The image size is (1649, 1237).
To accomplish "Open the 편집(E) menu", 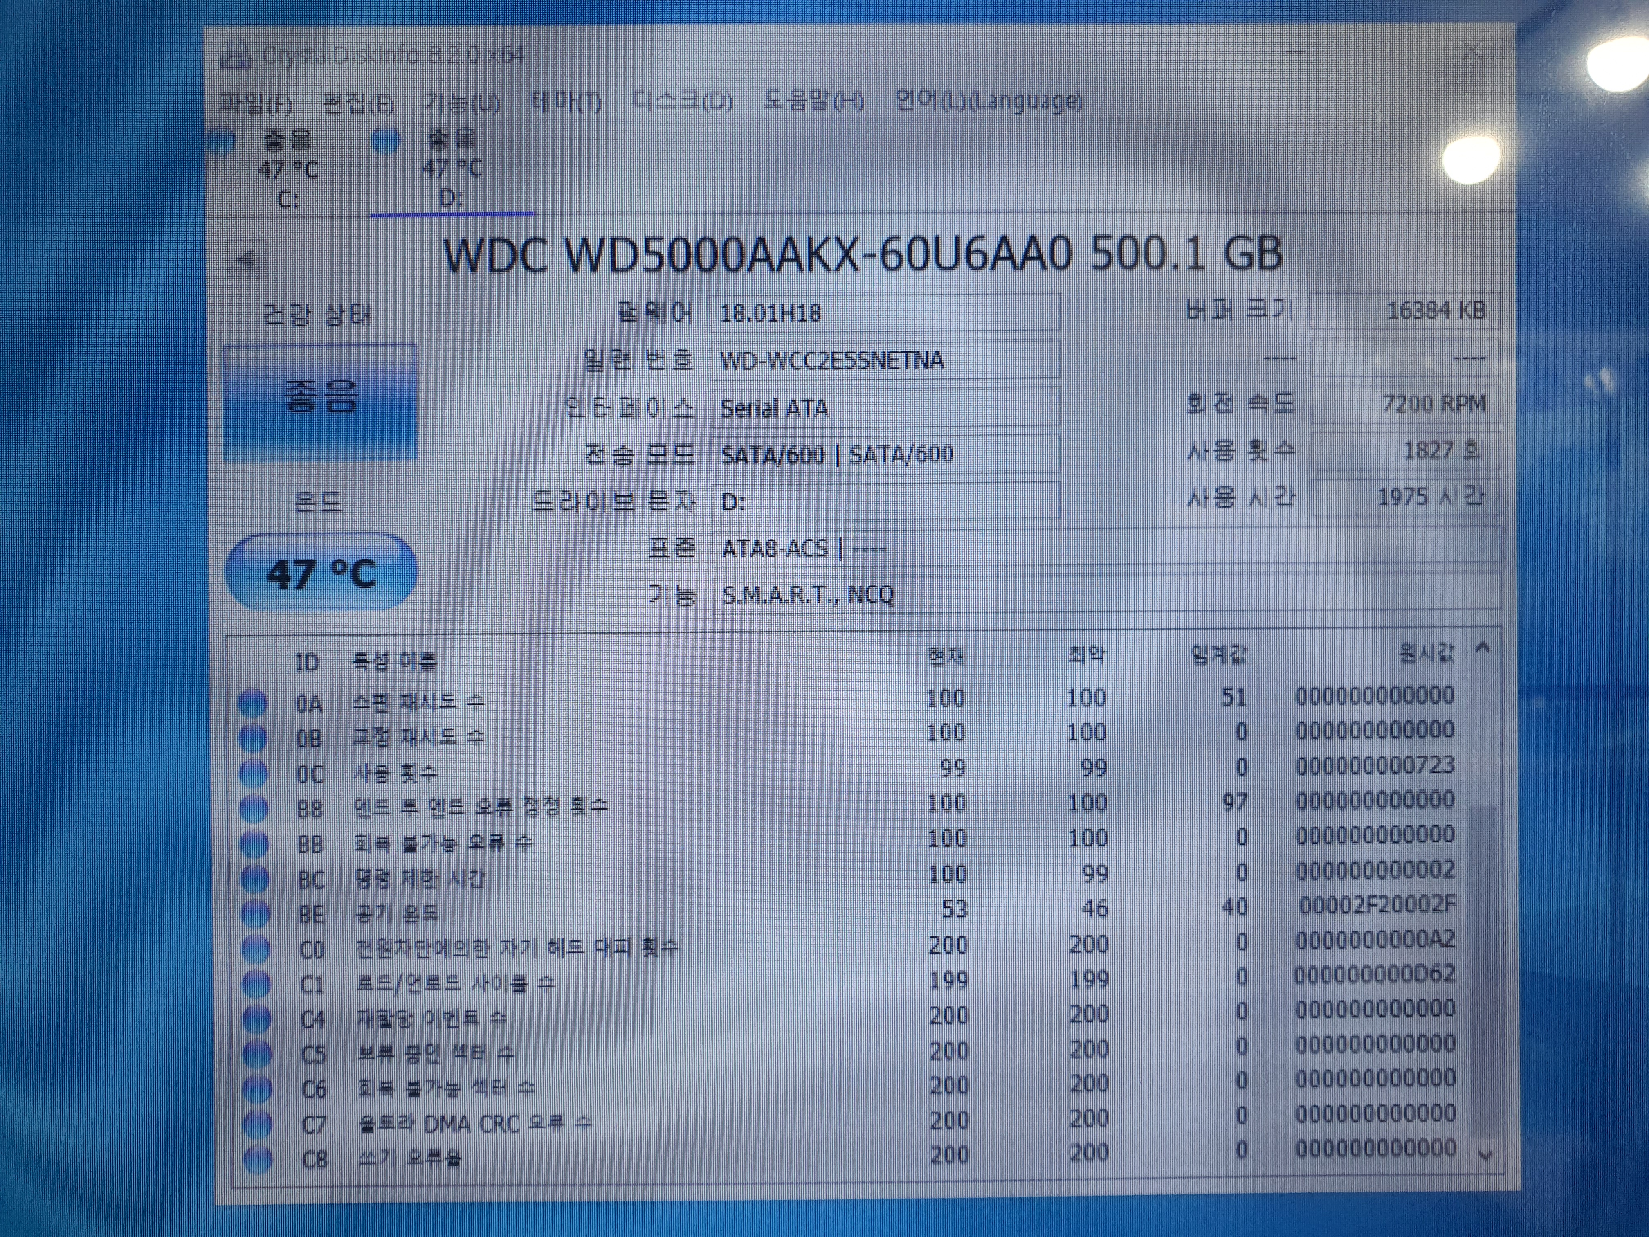I will [x=359, y=103].
